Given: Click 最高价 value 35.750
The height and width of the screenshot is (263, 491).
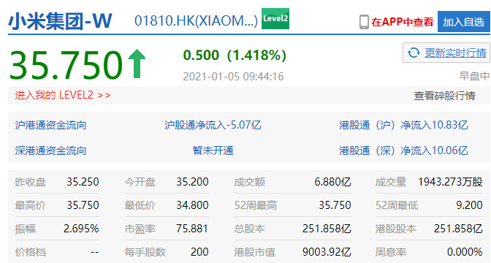Looking at the screenshot, I should tap(83, 205).
